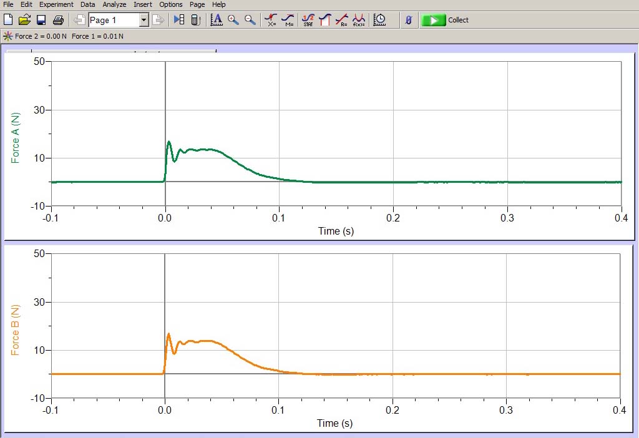Expand the Page 1 dropdown
The image size is (639, 438).
tap(144, 20)
